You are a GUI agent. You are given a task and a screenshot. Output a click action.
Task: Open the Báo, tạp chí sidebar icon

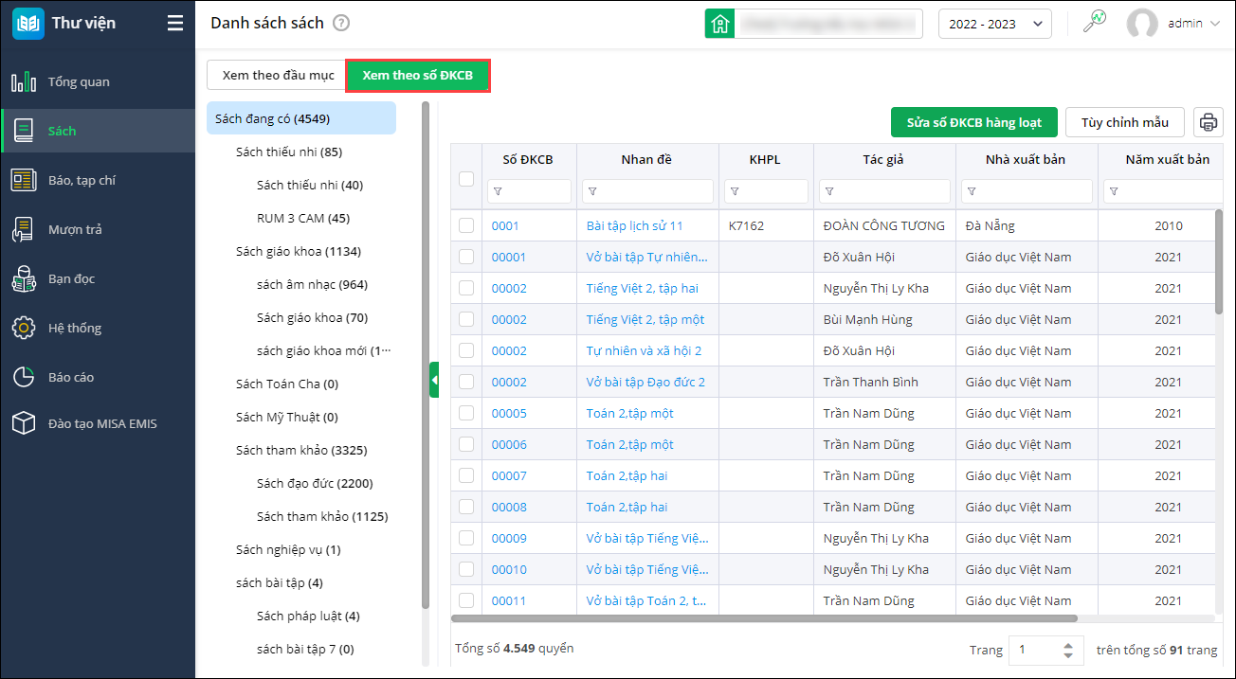pos(24,180)
